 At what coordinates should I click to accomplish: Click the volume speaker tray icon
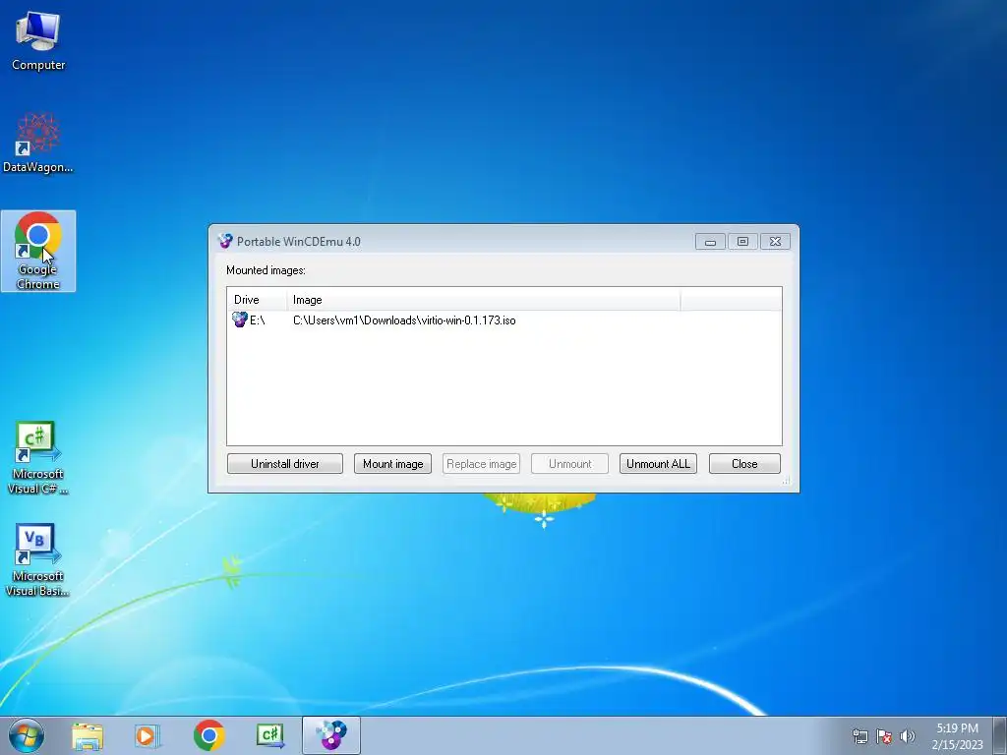coord(907,736)
